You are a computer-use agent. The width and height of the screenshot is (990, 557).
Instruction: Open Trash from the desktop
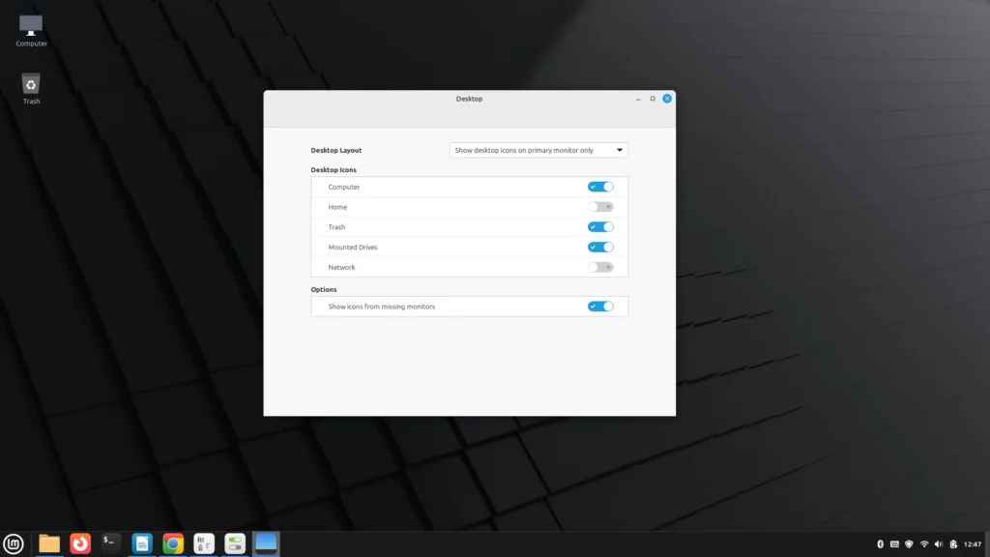[30, 87]
